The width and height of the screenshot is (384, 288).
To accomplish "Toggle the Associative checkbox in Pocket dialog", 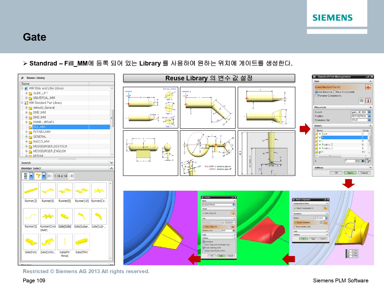I will click(x=204, y=242).
